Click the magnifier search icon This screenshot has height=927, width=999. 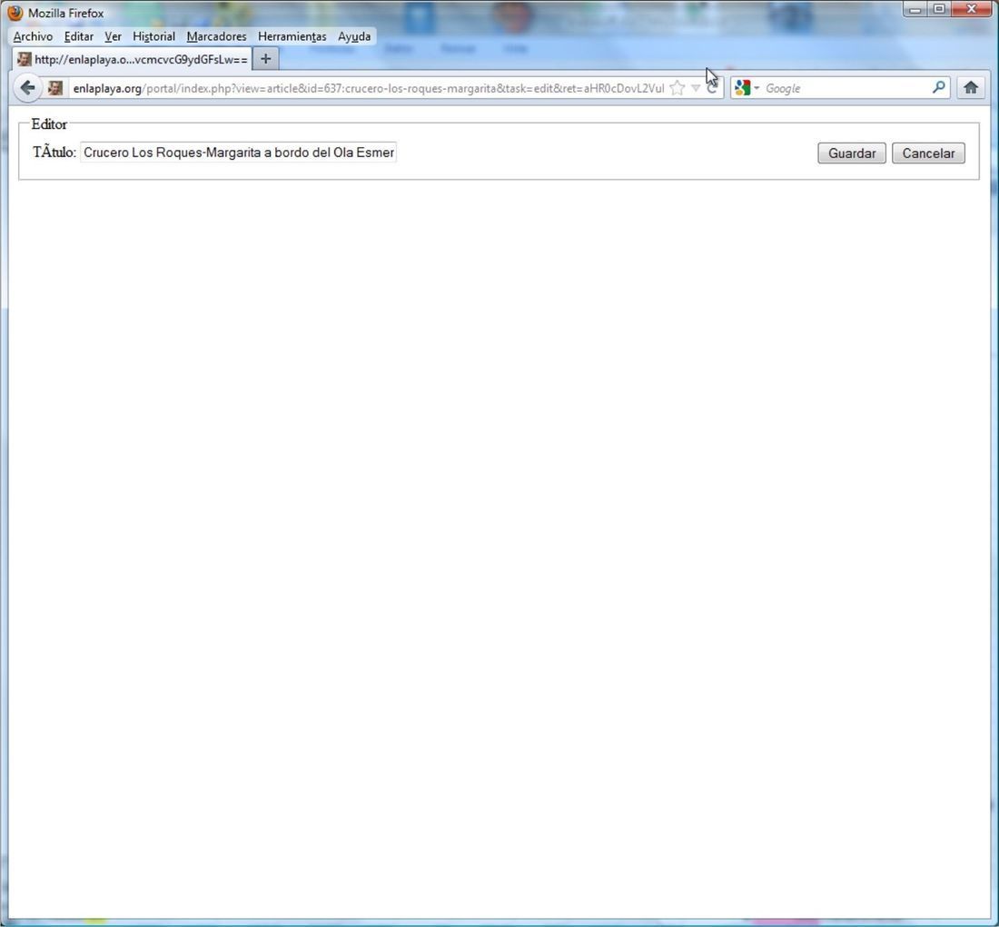[x=938, y=87]
